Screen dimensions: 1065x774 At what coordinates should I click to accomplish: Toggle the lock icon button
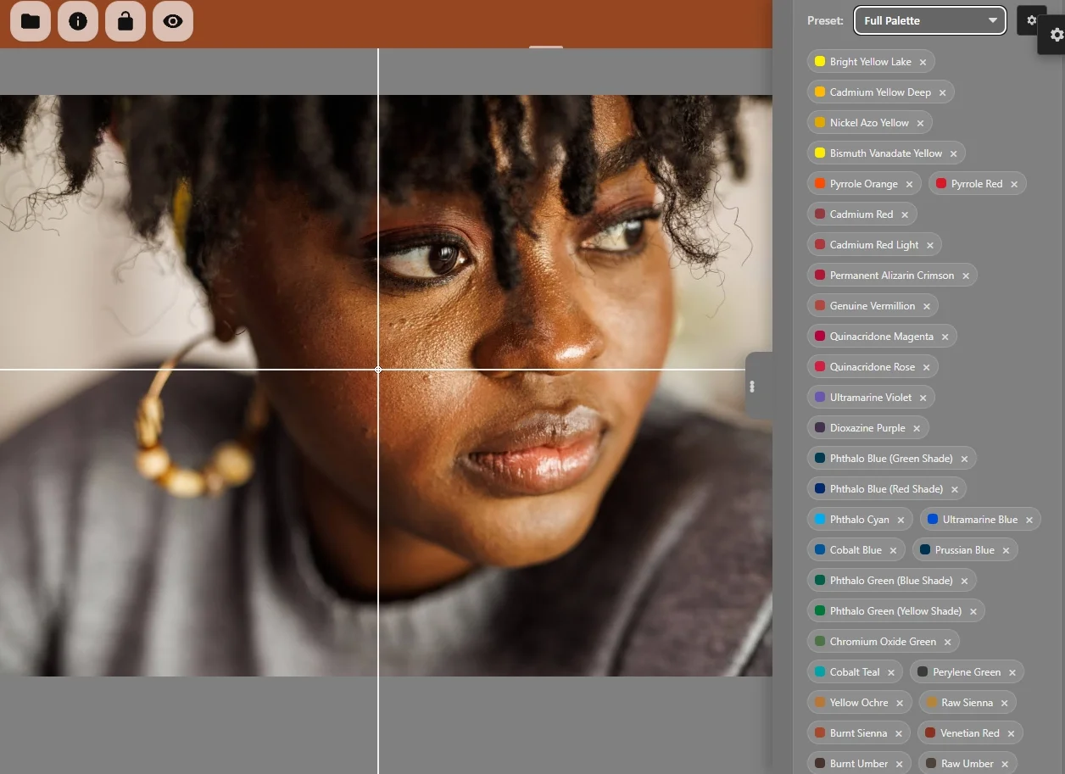pos(125,21)
